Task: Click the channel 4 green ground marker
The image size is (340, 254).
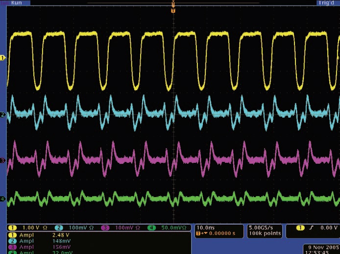Action: click(2, 199)
